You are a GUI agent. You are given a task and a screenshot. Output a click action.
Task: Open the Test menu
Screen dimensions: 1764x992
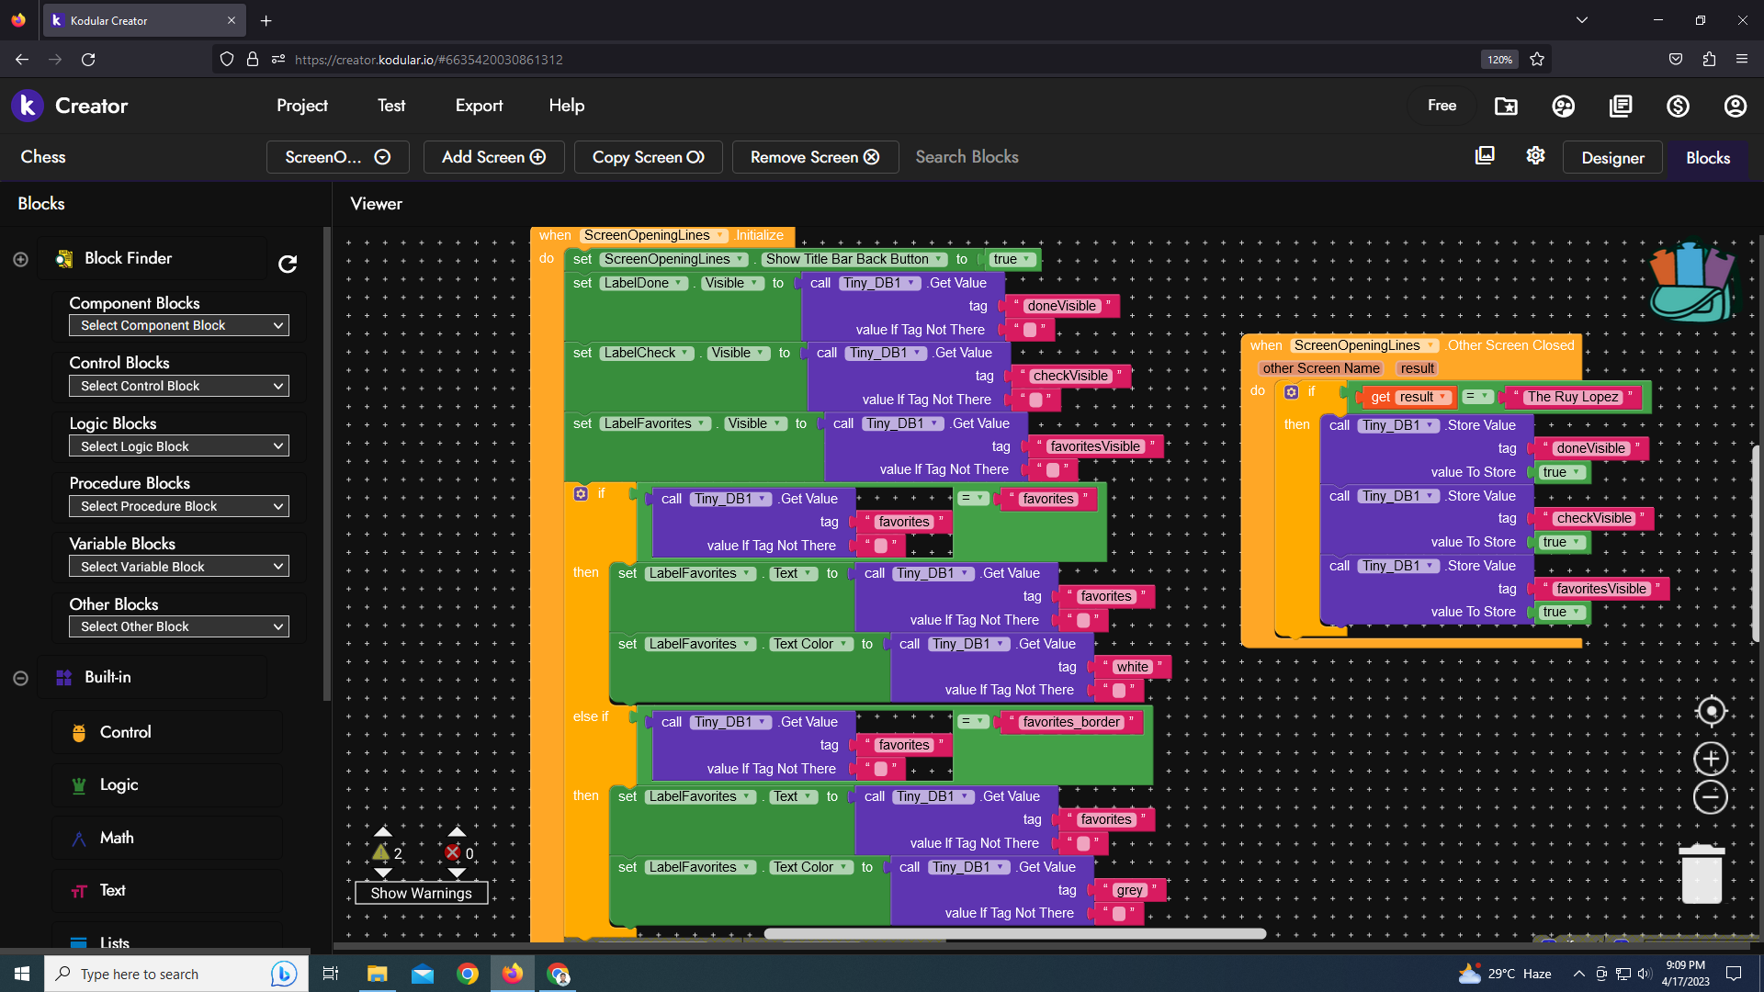(391, 106)
